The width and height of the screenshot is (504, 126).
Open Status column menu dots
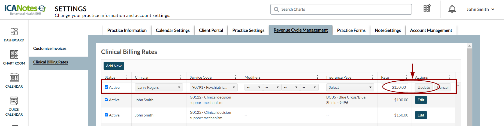pos(126,77)
